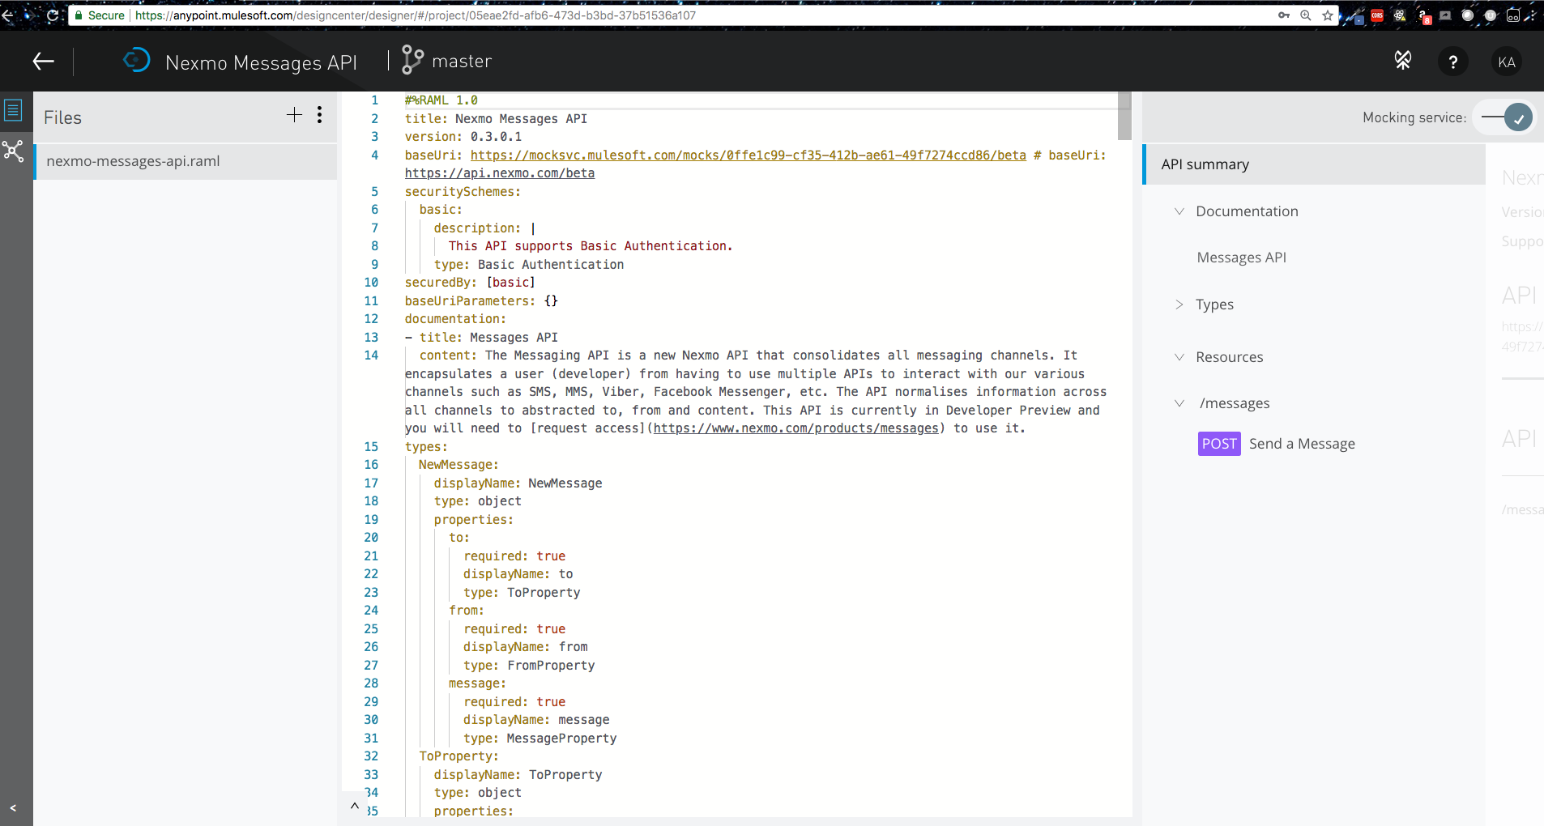Collapse the Documentation section chevron
The height and width of the screenshot is (826, 1544).
(1179, 211)
